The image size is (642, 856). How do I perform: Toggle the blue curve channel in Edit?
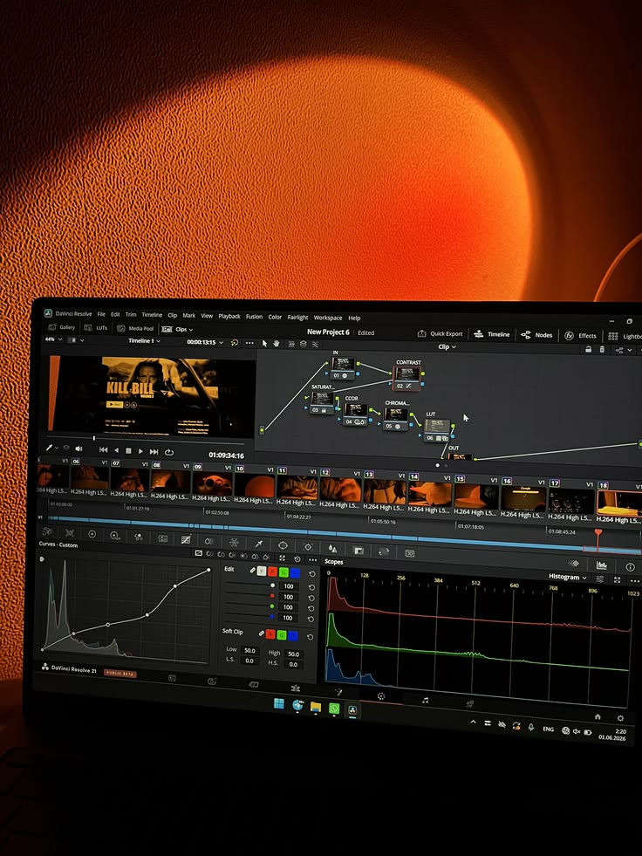tap(295, 572)
